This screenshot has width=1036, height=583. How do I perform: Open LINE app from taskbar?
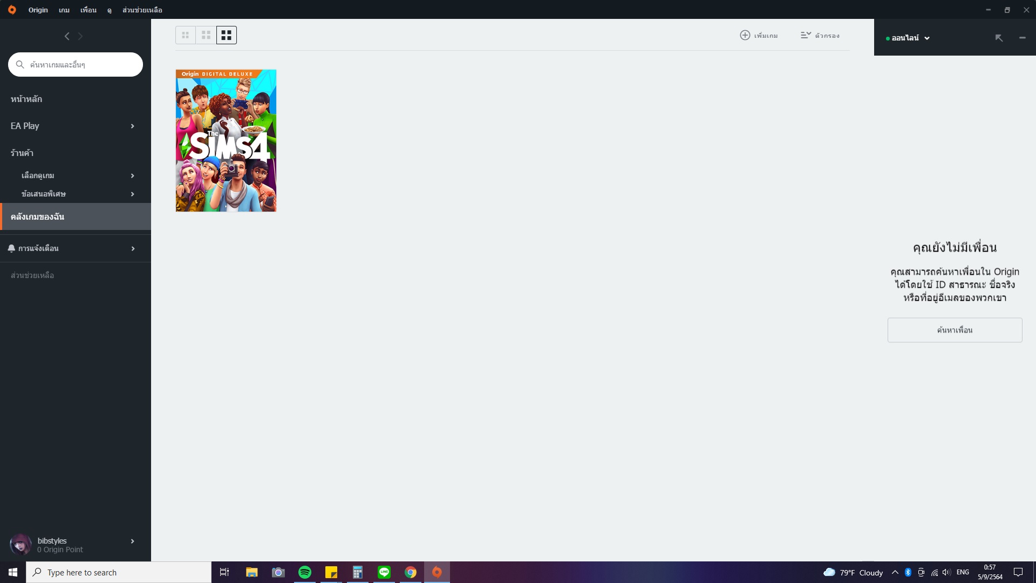pyautogui.click(x=384, y=572)
